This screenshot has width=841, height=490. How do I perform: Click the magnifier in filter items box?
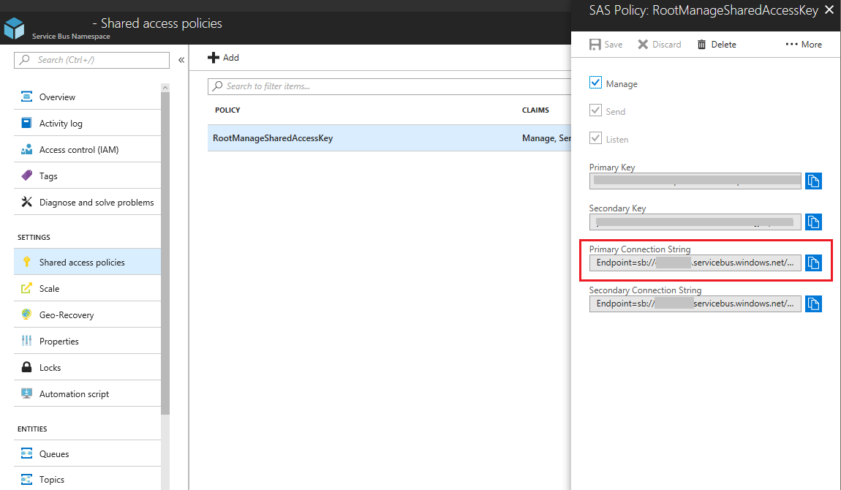click(217, 86)
